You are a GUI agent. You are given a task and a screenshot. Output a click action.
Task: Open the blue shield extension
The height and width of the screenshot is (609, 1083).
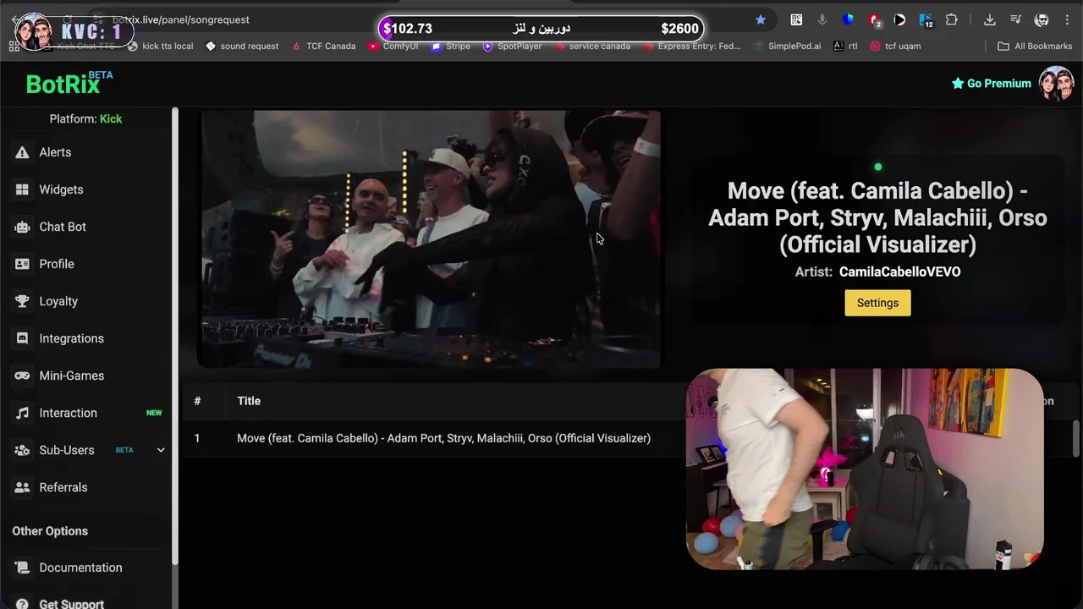point(848,19)
